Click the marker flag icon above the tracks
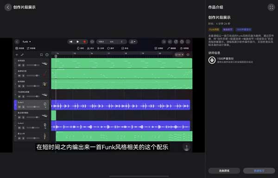 click(42, 55)
